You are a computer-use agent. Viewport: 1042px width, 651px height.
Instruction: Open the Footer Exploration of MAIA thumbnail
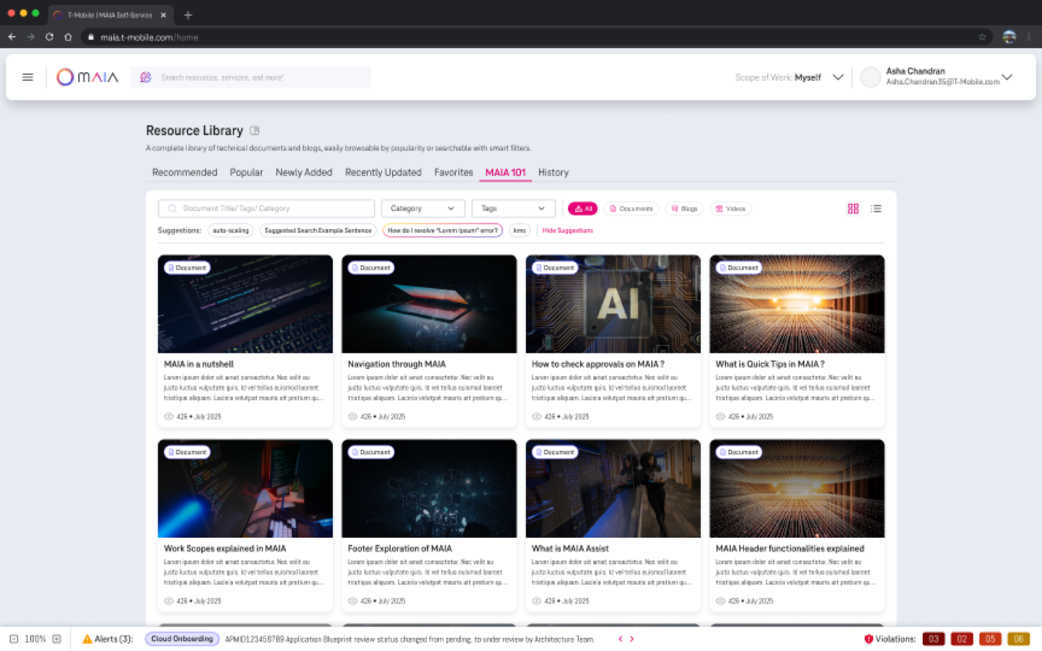tap(429, 488)
